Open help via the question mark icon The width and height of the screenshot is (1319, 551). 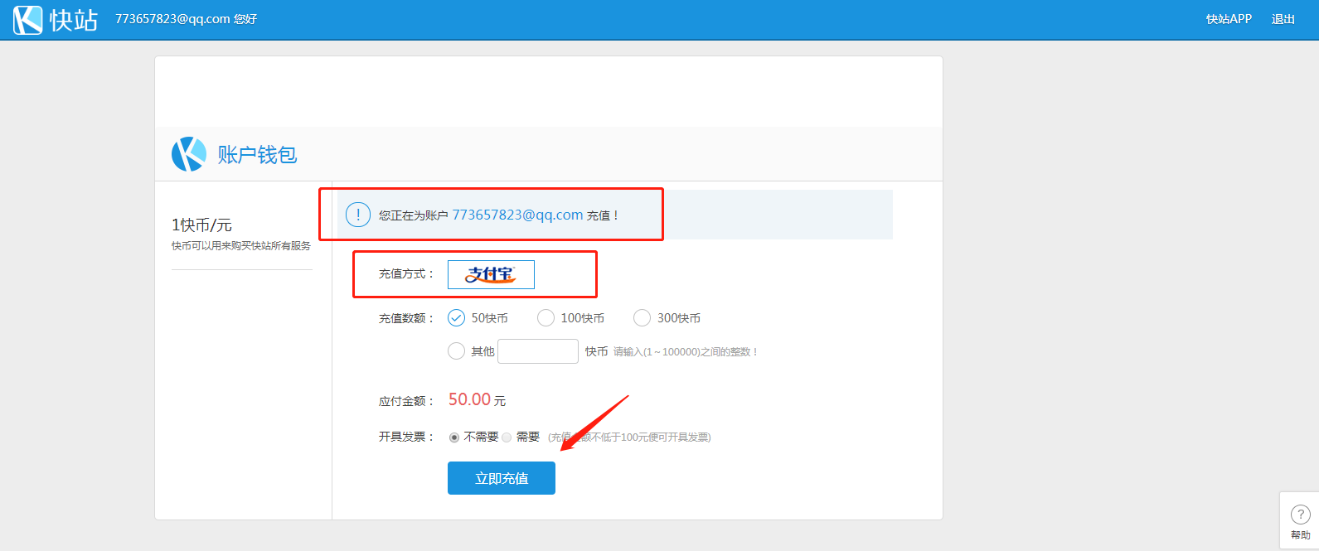(x=1300, y=515)
